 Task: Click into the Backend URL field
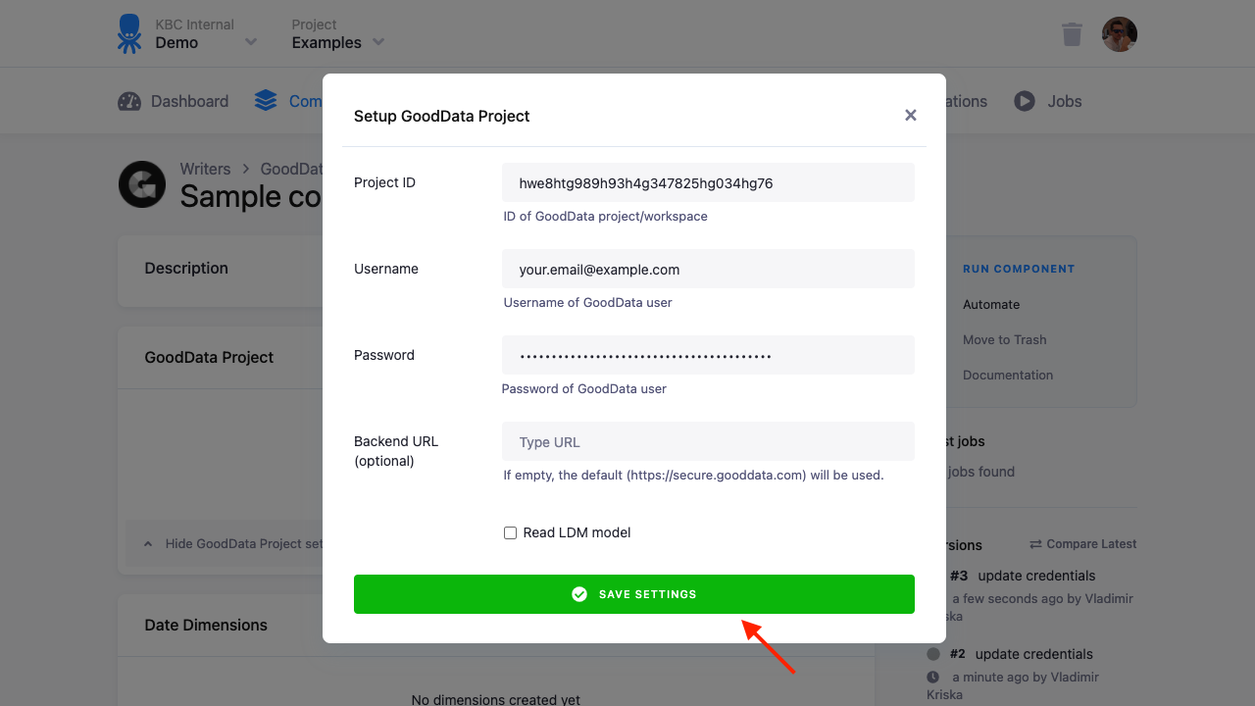pyautogui.click(x=708, y=441)
